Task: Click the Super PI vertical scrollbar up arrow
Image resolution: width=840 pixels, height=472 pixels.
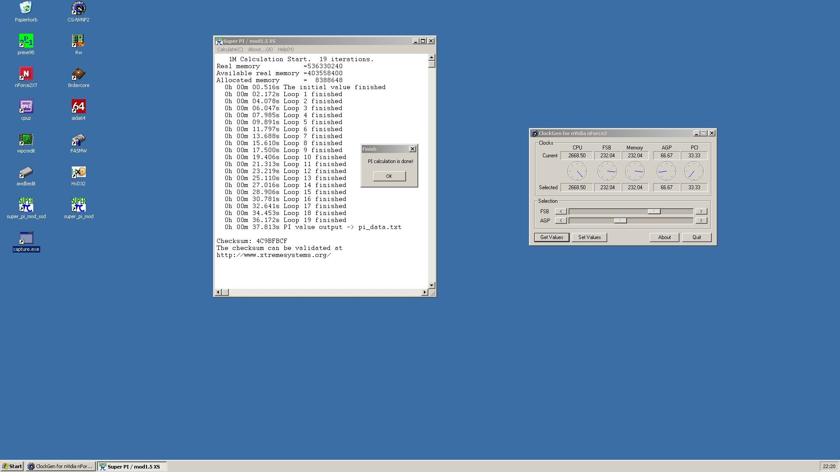Action: coord(431,58)
